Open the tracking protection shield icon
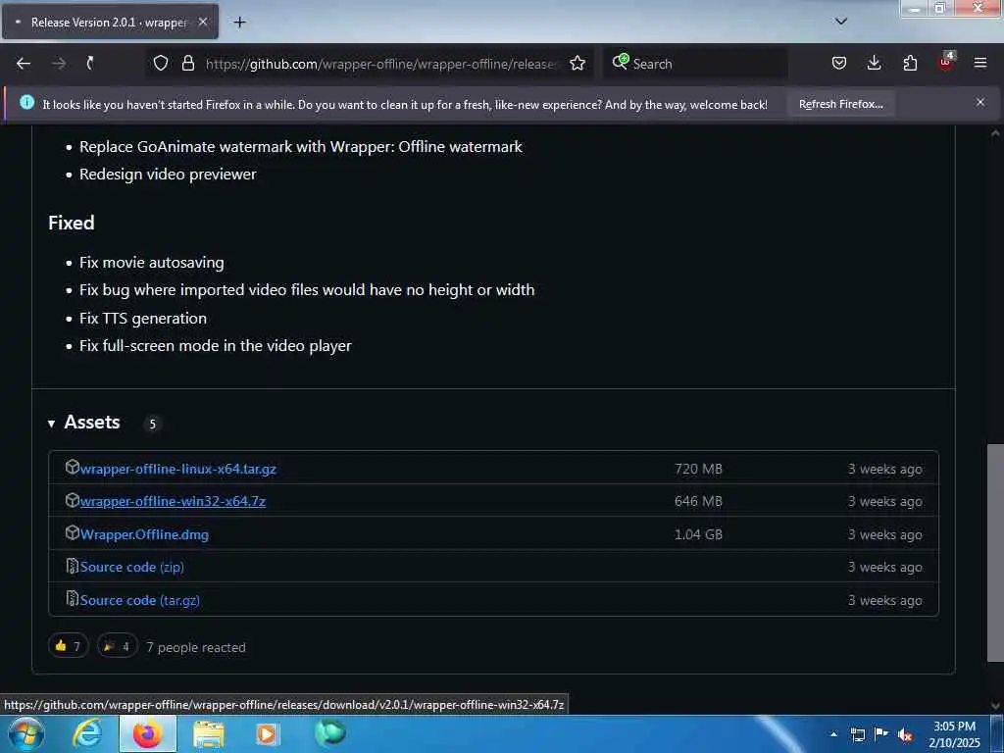 pyautogui.click(x=161, y=64)
